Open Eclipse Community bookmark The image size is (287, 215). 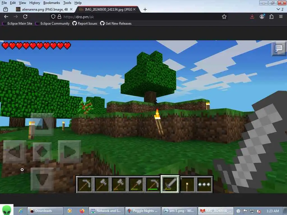[x=52, y=24]
